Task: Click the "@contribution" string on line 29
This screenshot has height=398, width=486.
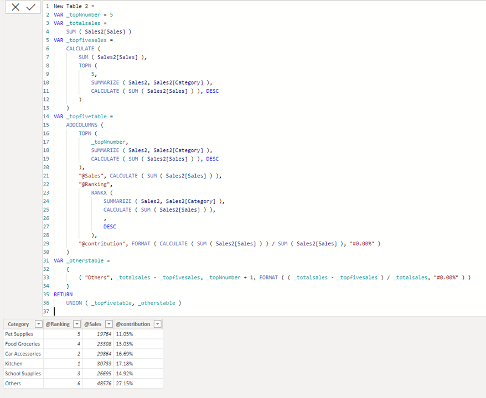Action: pos(102,244)
